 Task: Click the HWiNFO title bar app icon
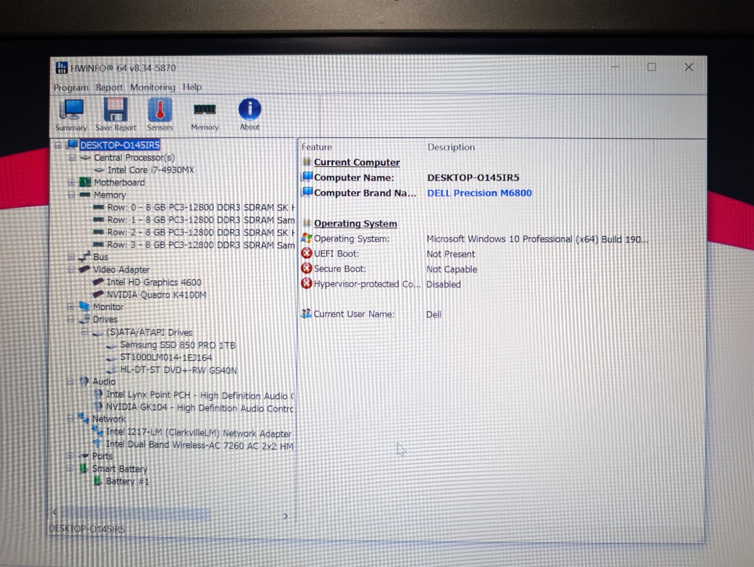click(x=62, y=68)
